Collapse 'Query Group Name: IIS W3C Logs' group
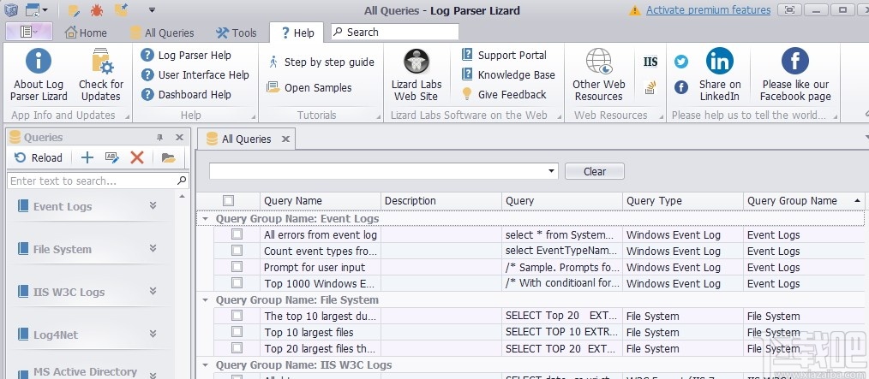 [x=205, y=365]
